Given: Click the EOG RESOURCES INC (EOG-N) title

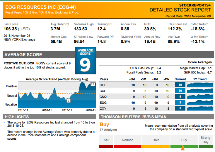Looking at the screenshot, I should click(x=40, y=7).
